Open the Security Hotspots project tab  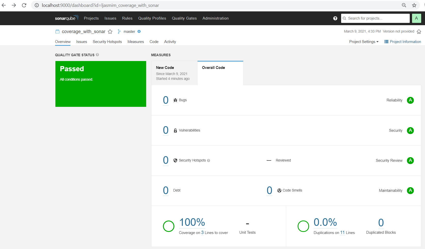click(107, 42)
